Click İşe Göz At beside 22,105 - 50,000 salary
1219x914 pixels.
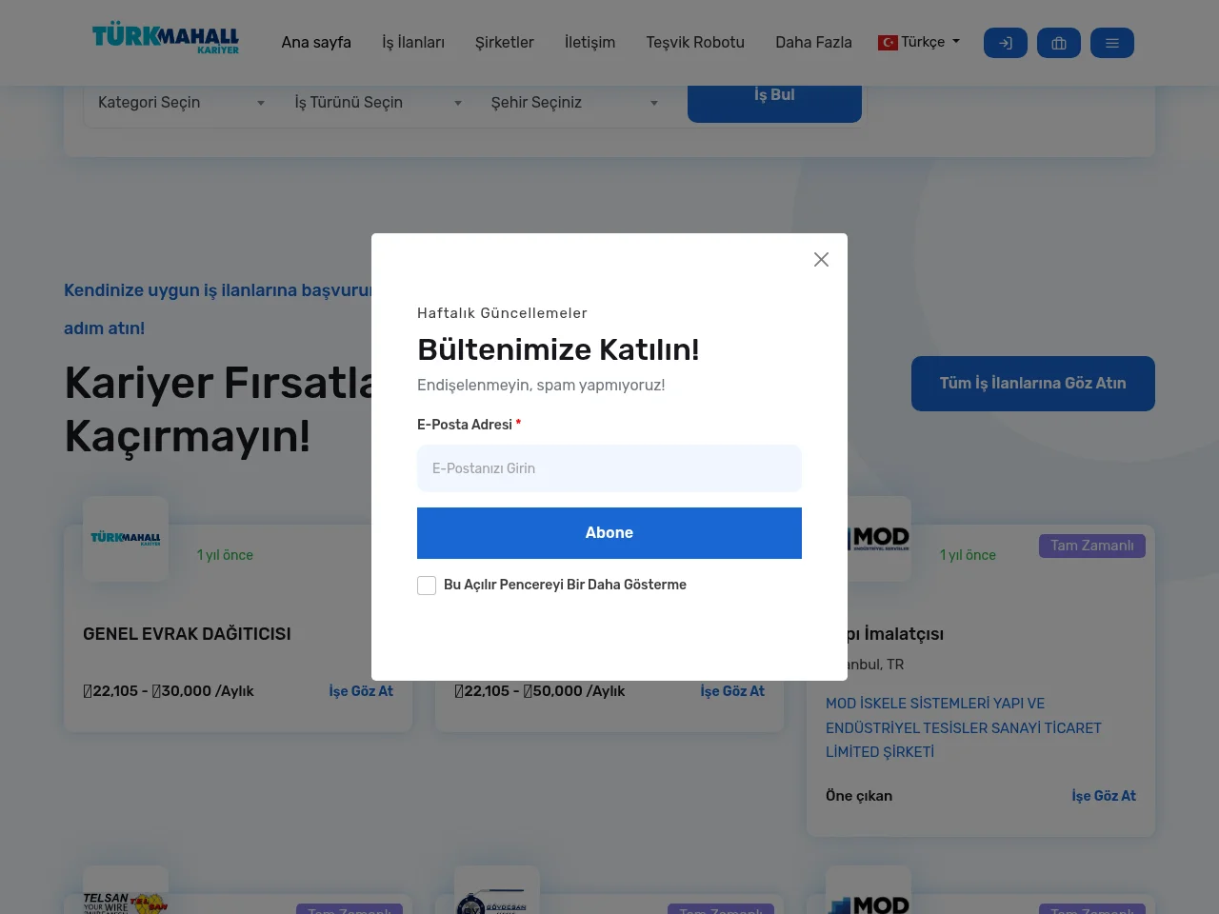tap(732, 691)
